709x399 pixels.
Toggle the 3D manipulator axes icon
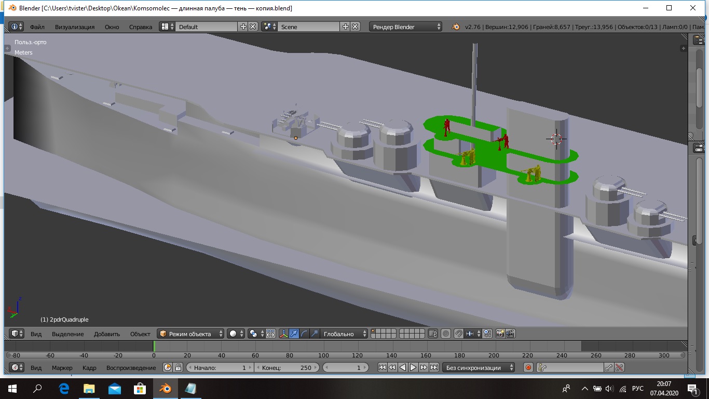(283, 334)
